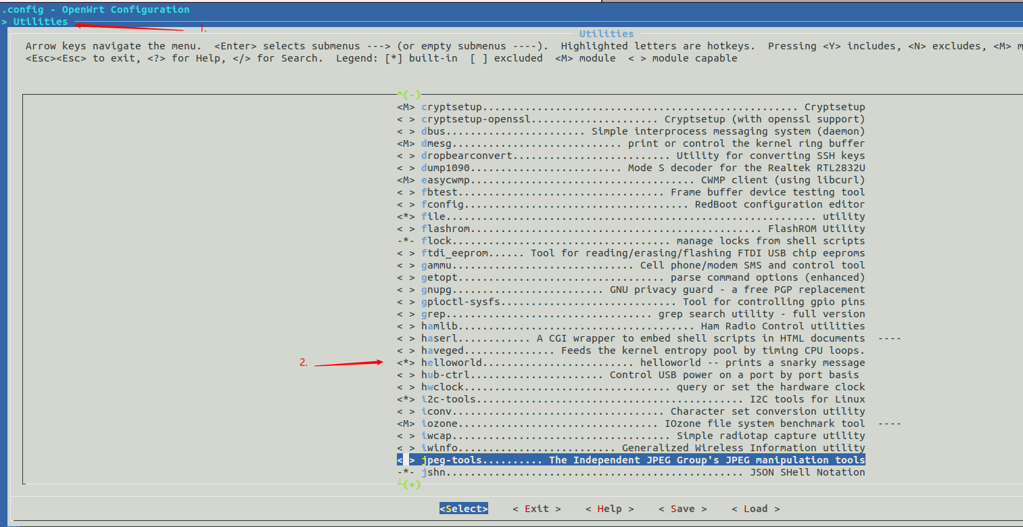
Task: Open the Help dialog
Action: pyautogui.click(x=609, y=508)
